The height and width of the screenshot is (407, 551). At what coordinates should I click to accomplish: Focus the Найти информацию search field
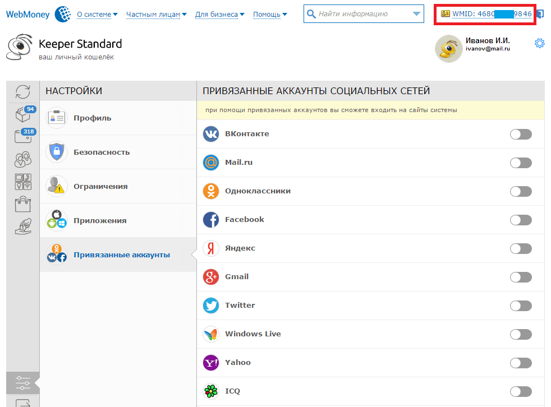364,13
